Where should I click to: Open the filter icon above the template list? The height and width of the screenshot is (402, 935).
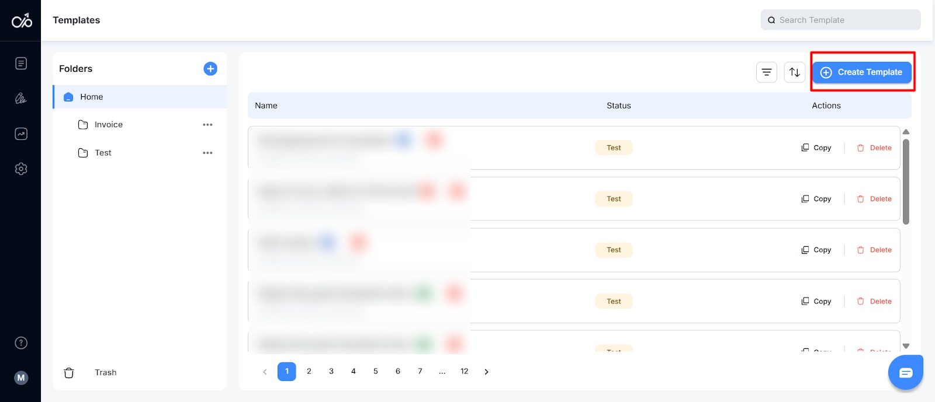[767, 72]
